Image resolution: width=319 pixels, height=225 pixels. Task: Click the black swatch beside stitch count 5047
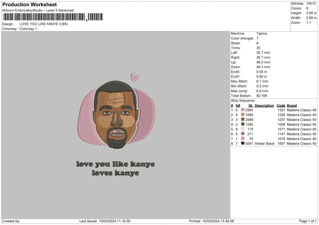pyautogui.click(x=243, y=143)
